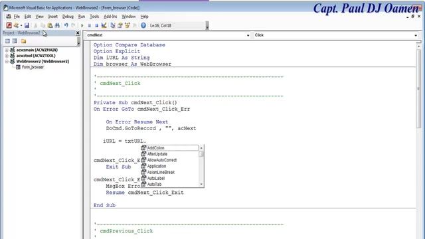Open the View menu
The height and width of the screenshot is (239, 425).
click(39, 17)
